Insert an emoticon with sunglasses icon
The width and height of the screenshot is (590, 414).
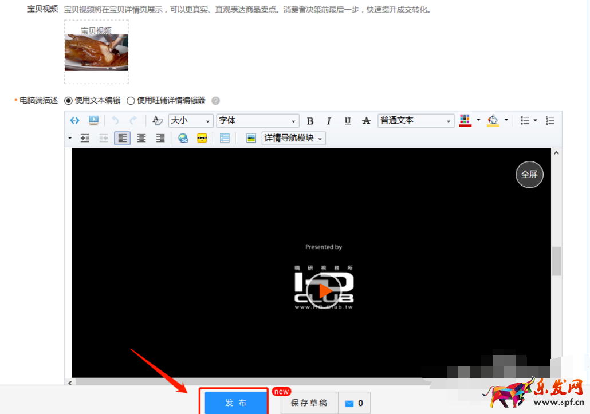(x=202, y=138)
